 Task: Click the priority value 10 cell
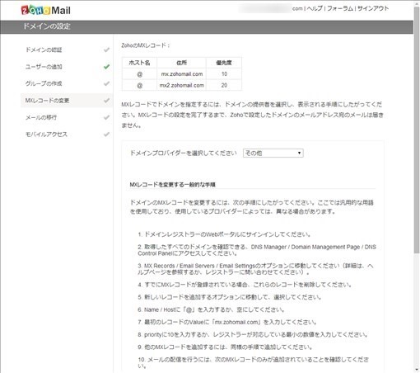(x=224, y=74)
